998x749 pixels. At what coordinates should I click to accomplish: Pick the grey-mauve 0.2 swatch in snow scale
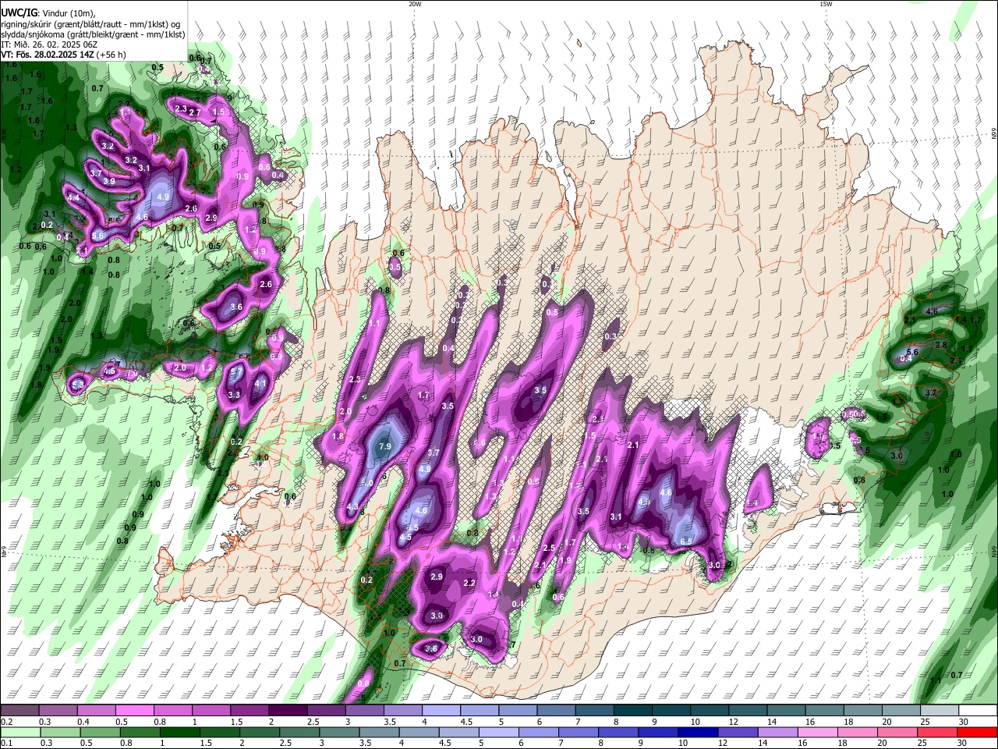(x=20, y=711)
